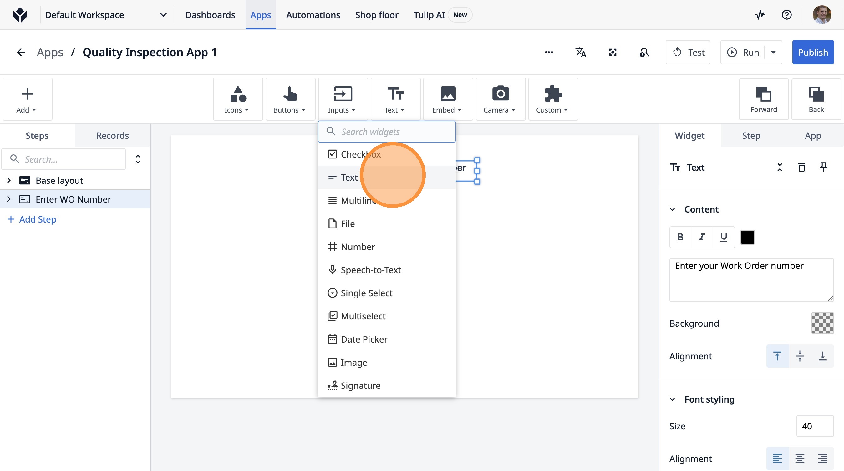Delete the Text widget with trash icon
The width and height of the screenshot is (844, 471).
pos(801,167)
